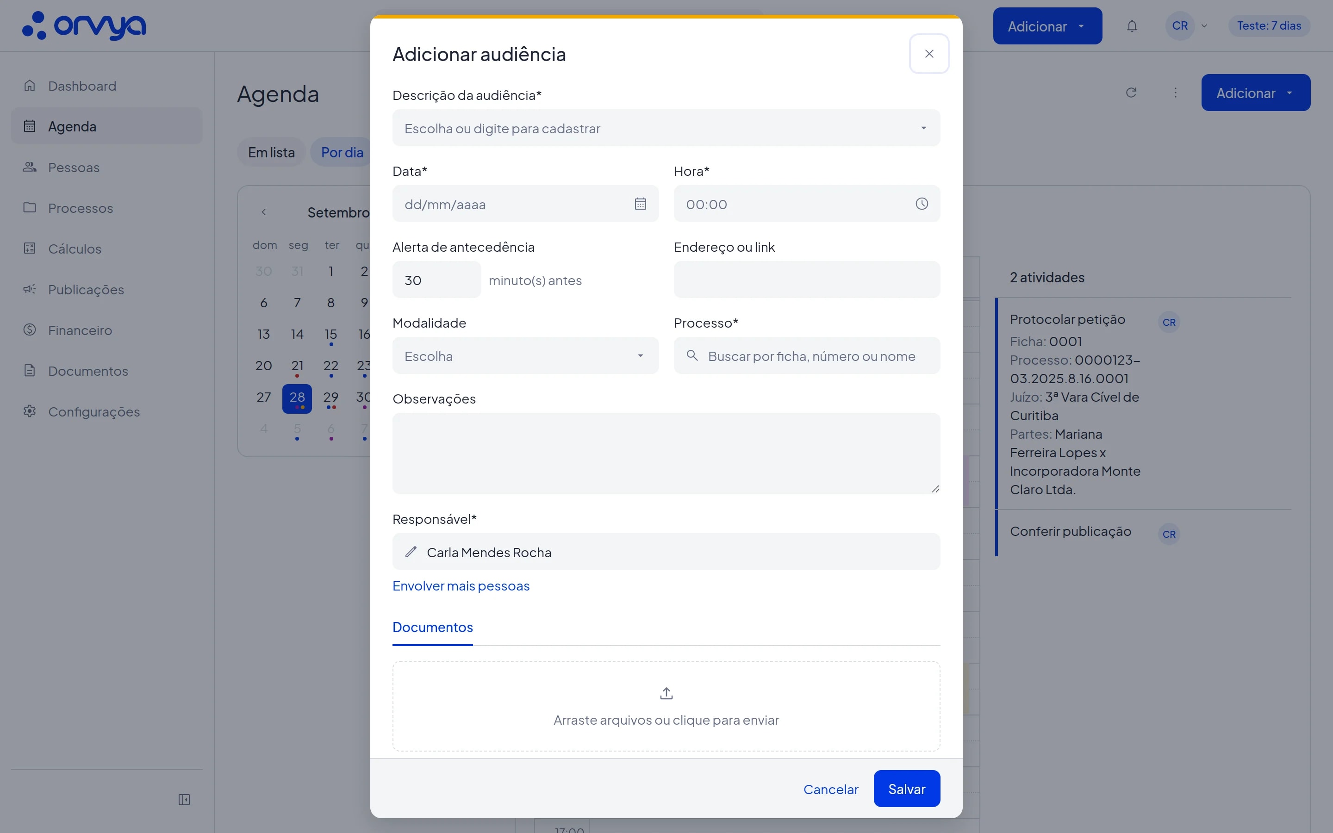Open Processos in the sidebar
This screenshot has height=833, width=1333.
(106, 208)
